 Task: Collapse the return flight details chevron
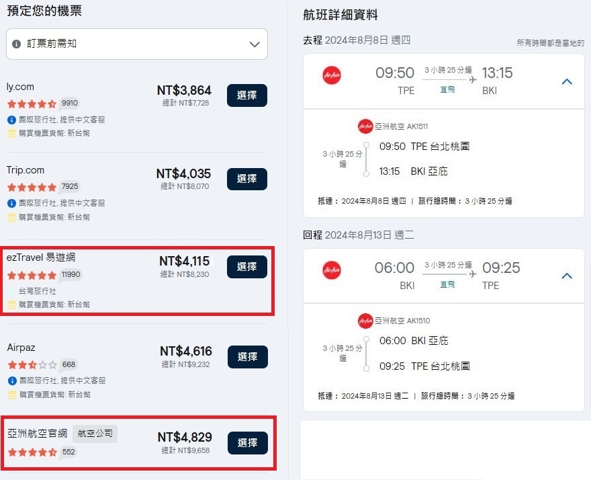coord(567,276)
